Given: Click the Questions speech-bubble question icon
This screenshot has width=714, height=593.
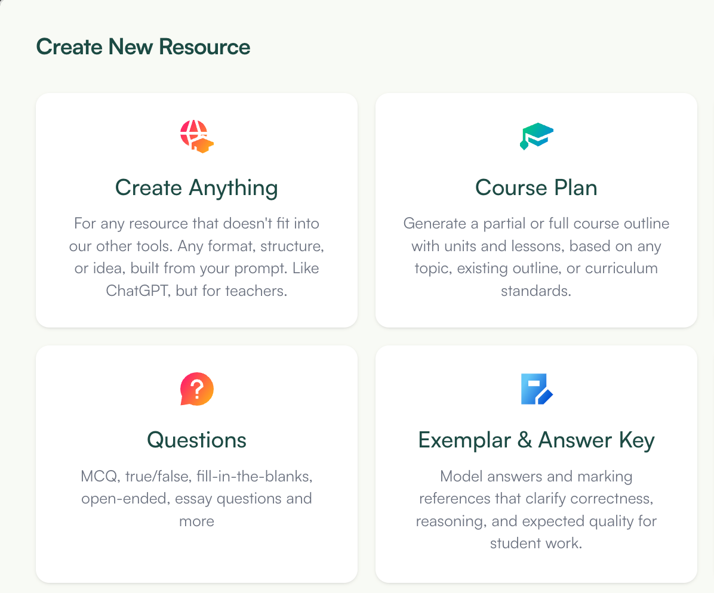Looking at the screenshot, I should [196, 389].
